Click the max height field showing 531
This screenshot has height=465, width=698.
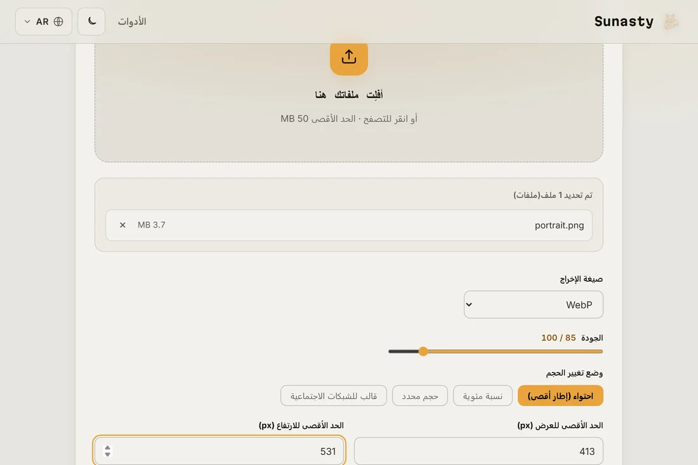click(219, 451)
